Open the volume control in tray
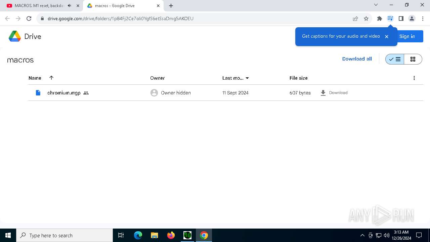 point(386,235)
